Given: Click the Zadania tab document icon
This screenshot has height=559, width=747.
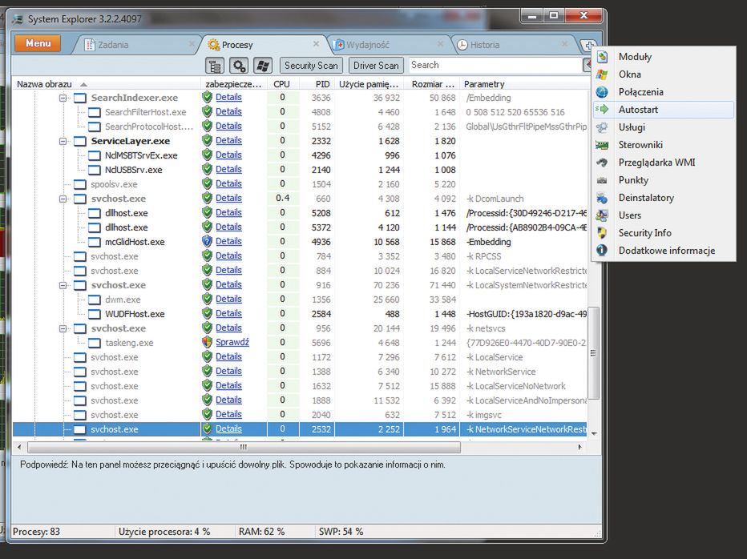Looking at the screenshot, I should pyautogui.click(x=90, y=45).
